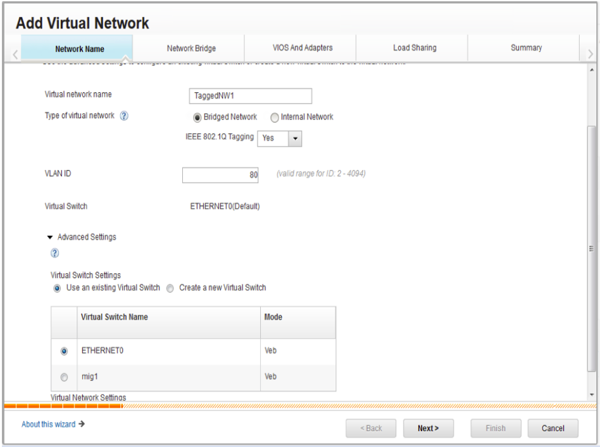The image size is (600, 447).
Task: Click the Next button
Action: click(428, 428)
